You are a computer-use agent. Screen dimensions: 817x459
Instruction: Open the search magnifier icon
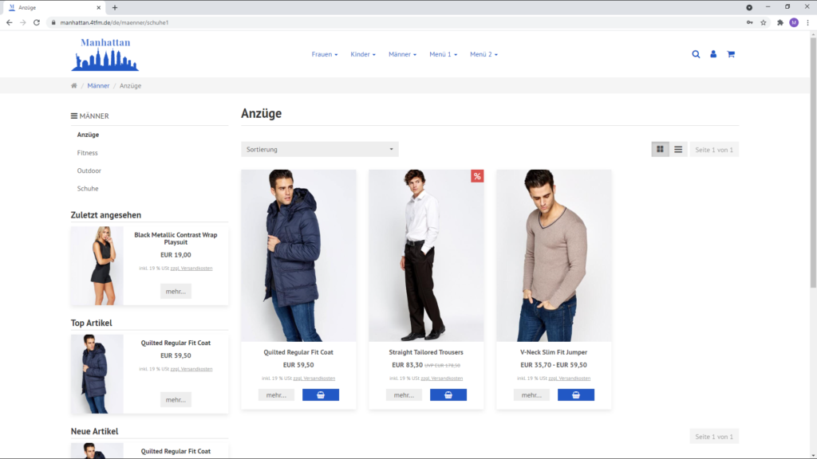pos(696,54)
